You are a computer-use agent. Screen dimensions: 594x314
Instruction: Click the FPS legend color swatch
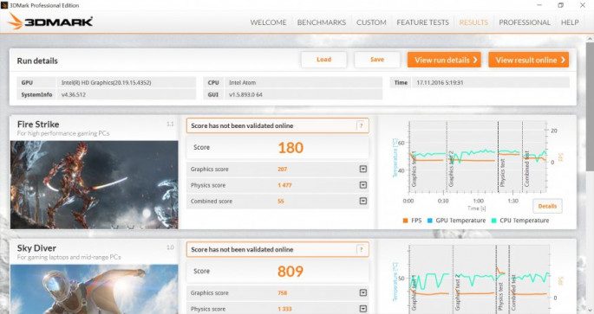(x=405, y=221)
